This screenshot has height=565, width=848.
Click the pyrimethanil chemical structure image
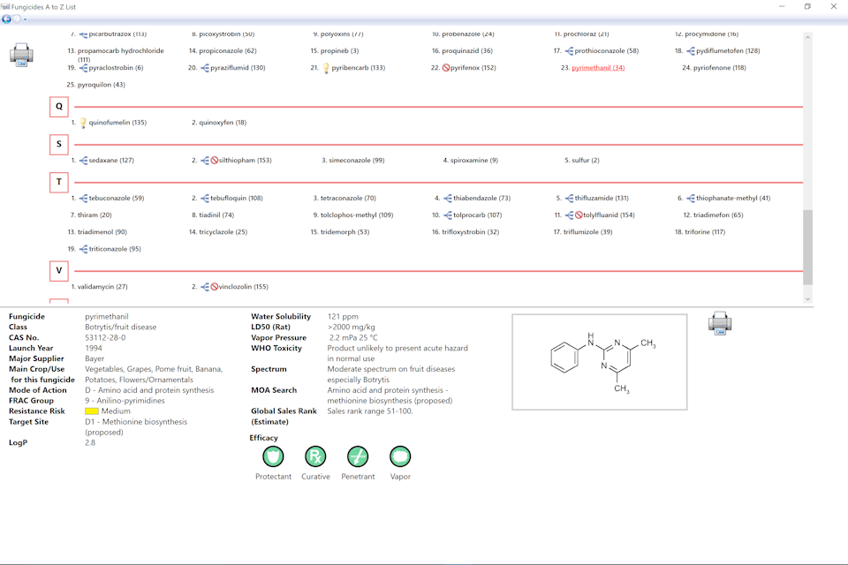tap(599, 362)
